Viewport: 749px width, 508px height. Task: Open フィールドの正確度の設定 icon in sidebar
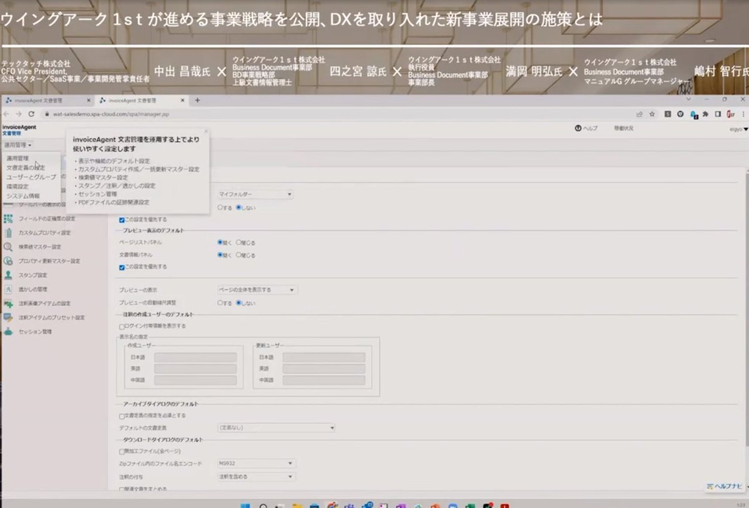click(x=8, y=218)
